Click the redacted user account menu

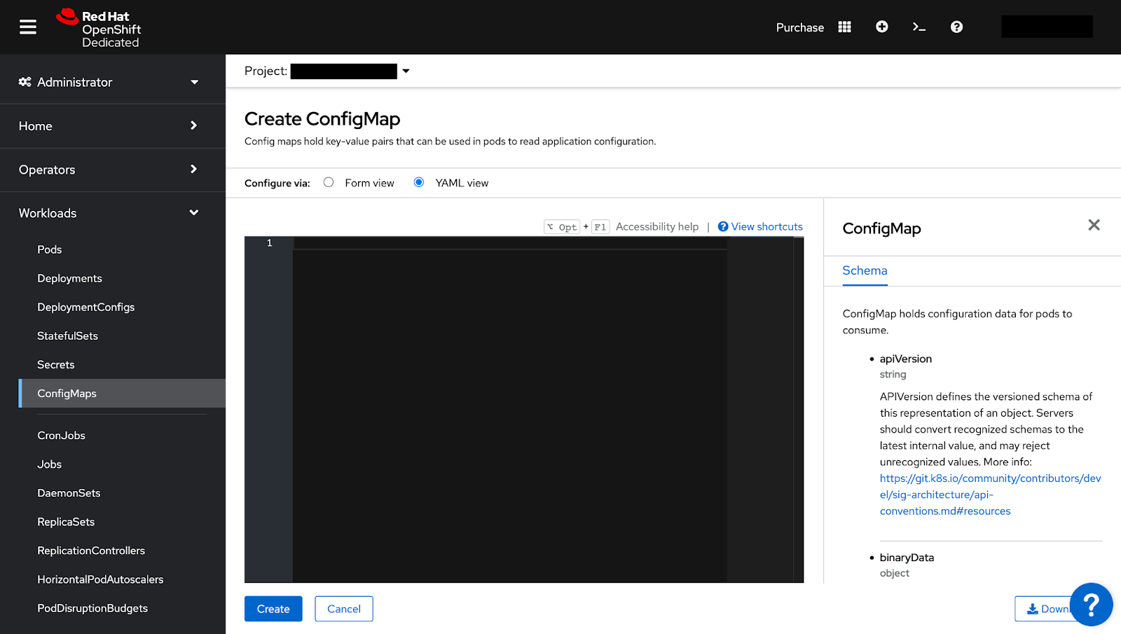pyautogui.click(x=1047, y=27)
